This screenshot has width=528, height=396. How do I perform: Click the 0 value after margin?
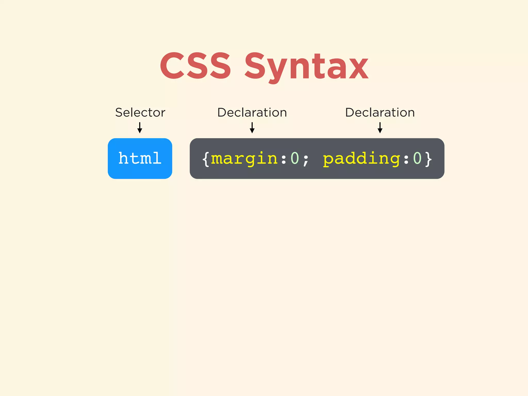pyautogui.click(x=295, y=158)
